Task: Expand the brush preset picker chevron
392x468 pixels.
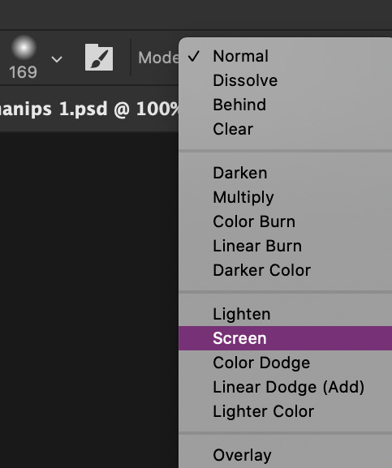Action: (57, 58)
